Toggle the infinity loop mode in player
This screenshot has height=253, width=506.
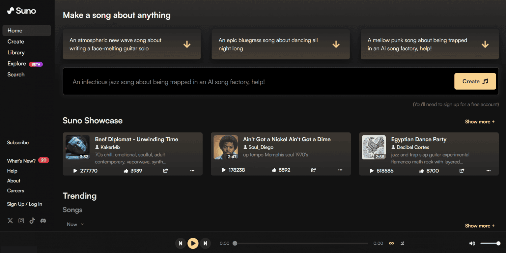click(391, 243)
